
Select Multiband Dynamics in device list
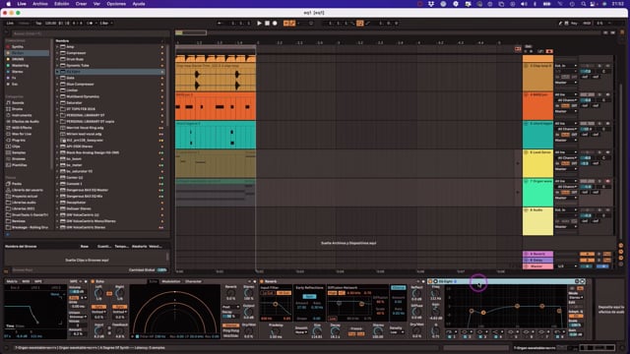(109, 96)
